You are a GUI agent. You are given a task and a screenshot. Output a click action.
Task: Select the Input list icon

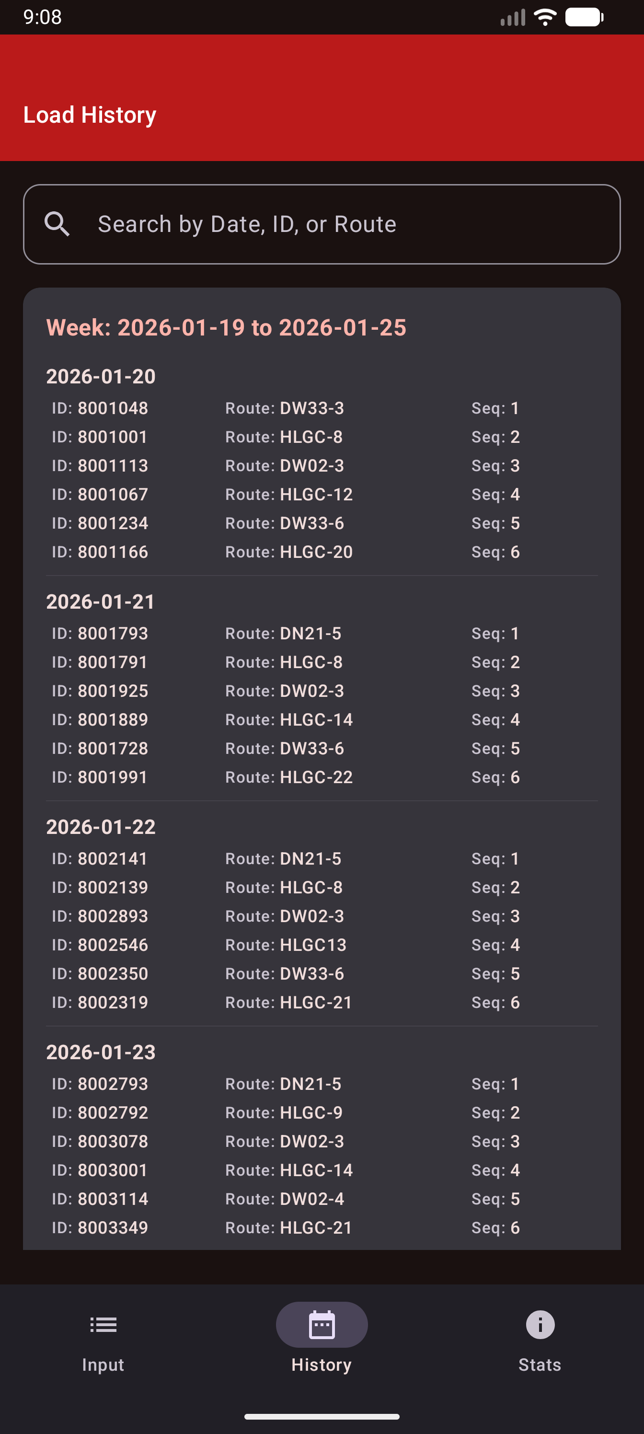click(103, 1325)
